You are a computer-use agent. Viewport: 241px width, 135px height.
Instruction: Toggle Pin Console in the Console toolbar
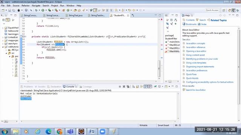point(155,87)
